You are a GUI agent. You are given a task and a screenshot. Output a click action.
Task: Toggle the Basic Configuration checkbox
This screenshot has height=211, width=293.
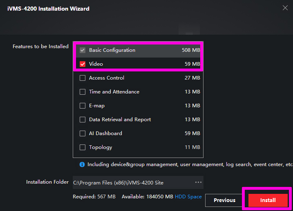(83, 50)
